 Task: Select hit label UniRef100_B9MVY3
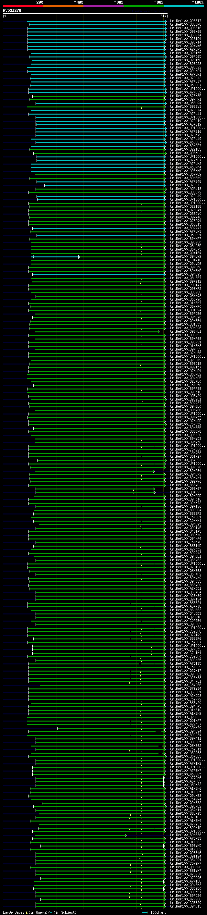[x=186, y=275]
